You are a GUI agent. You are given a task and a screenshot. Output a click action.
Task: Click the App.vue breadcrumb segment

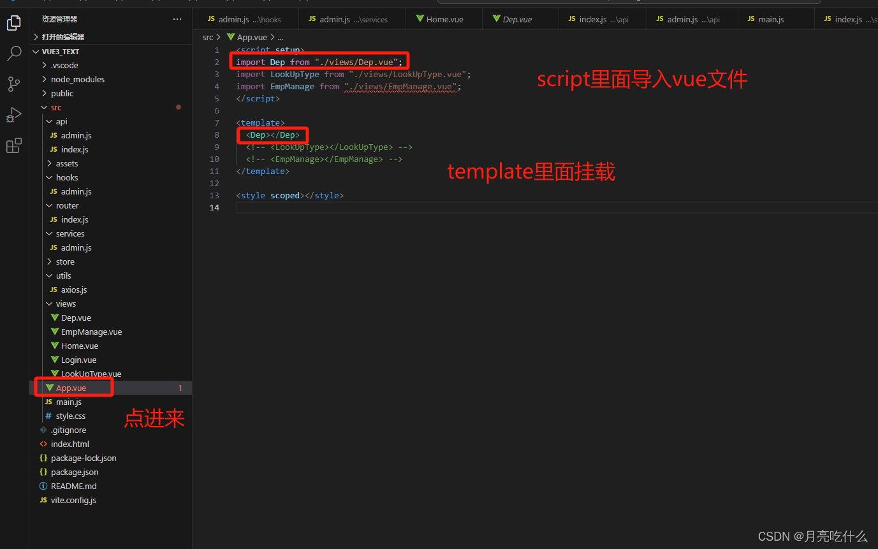tap(252, 37)
